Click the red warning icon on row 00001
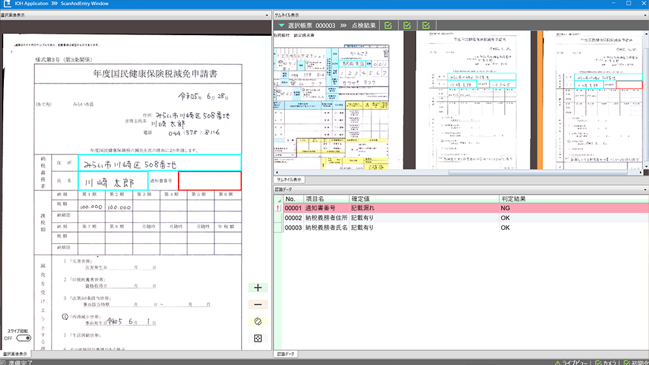This screenshot has height=365, width=649. click(x=278, y=208)
